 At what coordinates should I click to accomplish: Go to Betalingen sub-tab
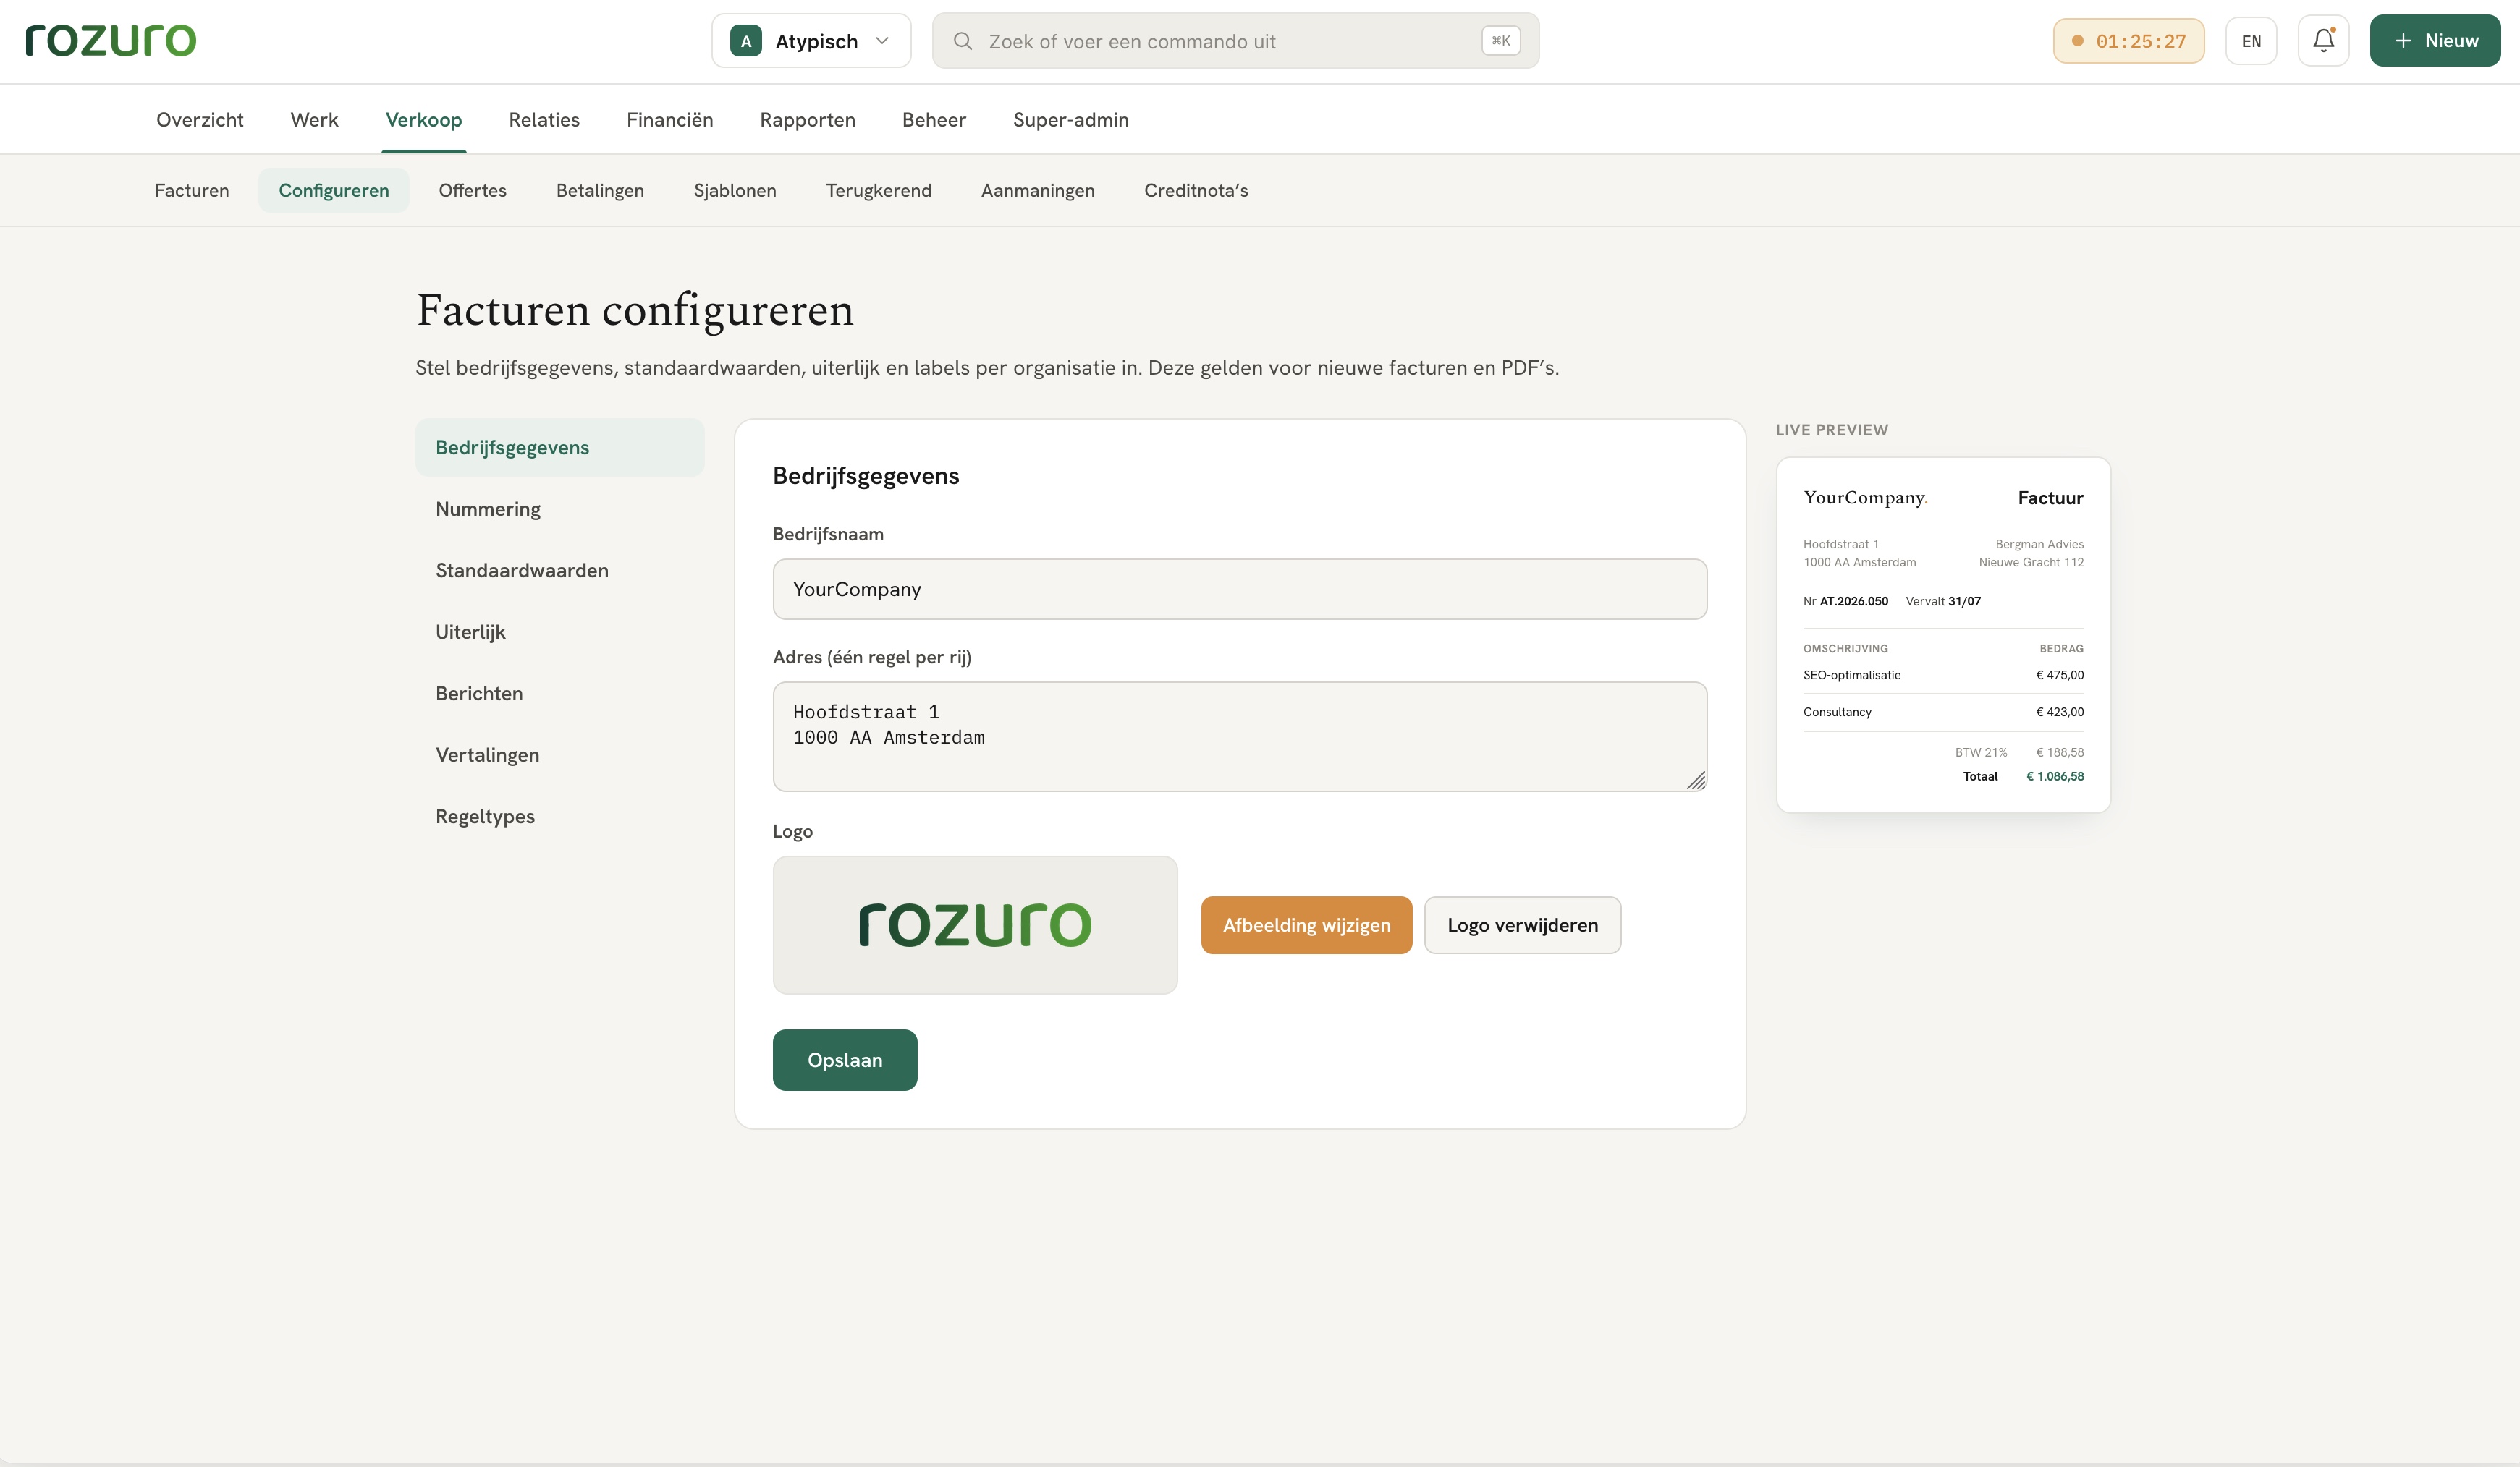point(600,190)
